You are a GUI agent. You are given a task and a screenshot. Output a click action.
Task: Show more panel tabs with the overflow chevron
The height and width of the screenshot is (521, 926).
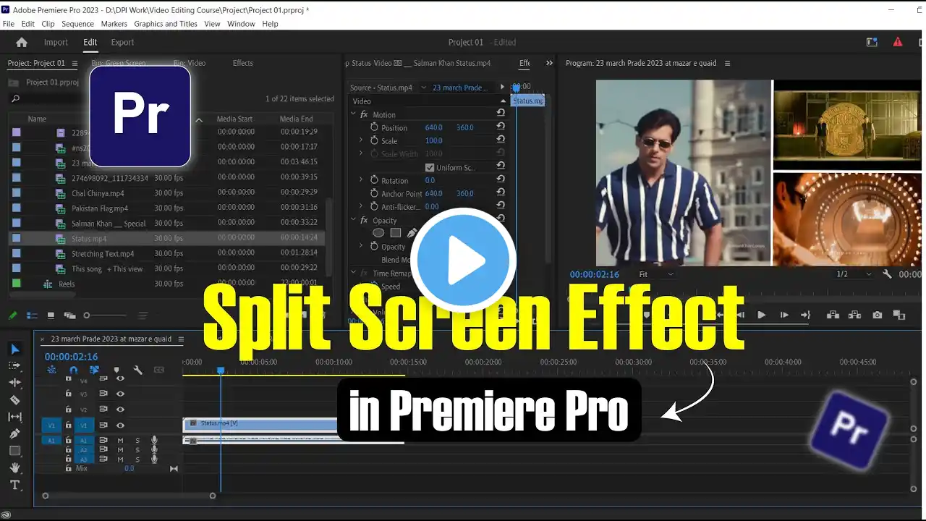coord(549,63)
